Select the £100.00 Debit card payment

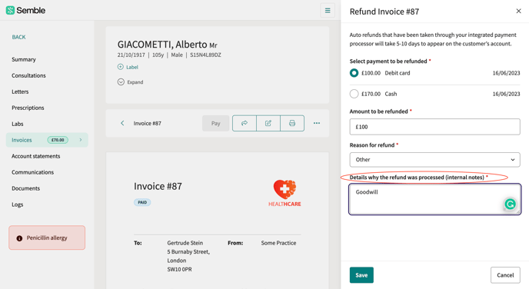[x=354, y=73]
